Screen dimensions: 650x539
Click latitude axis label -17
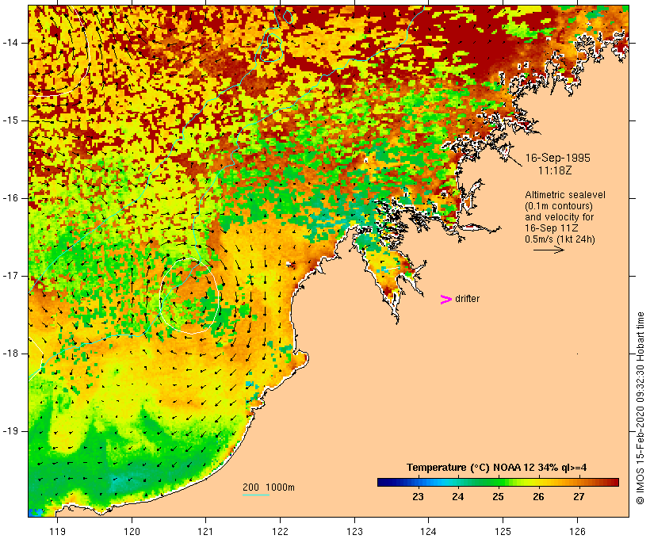click(x=10, y=276)
